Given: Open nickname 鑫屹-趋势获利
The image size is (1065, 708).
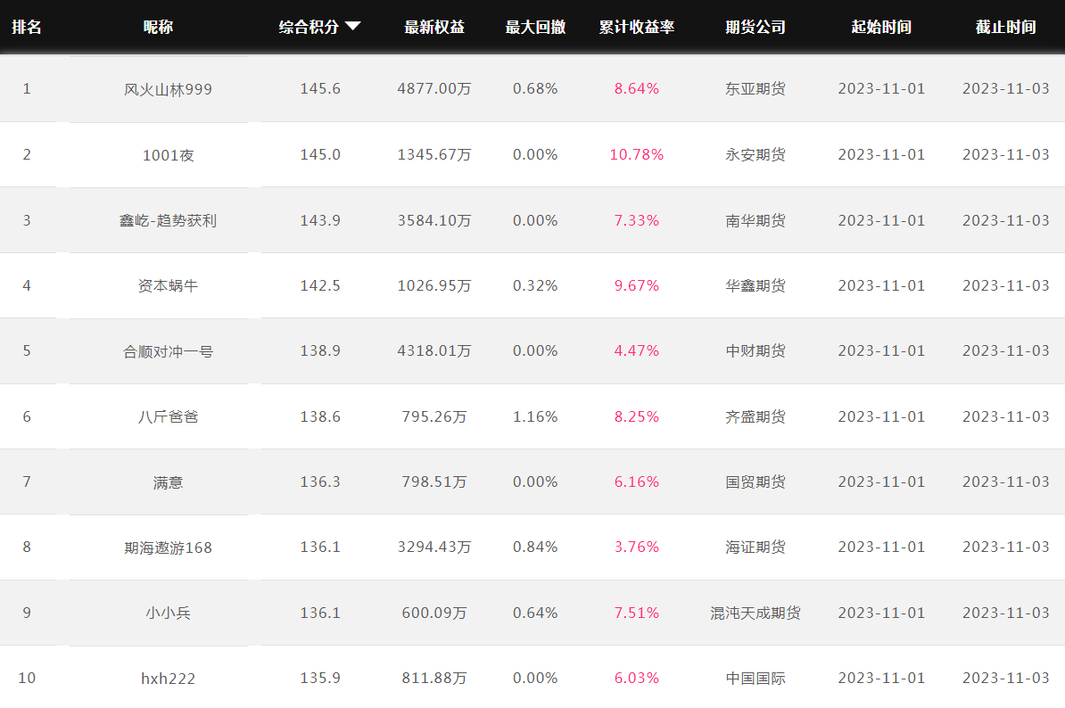Looking at the screenshot, I should click(168, 220).
